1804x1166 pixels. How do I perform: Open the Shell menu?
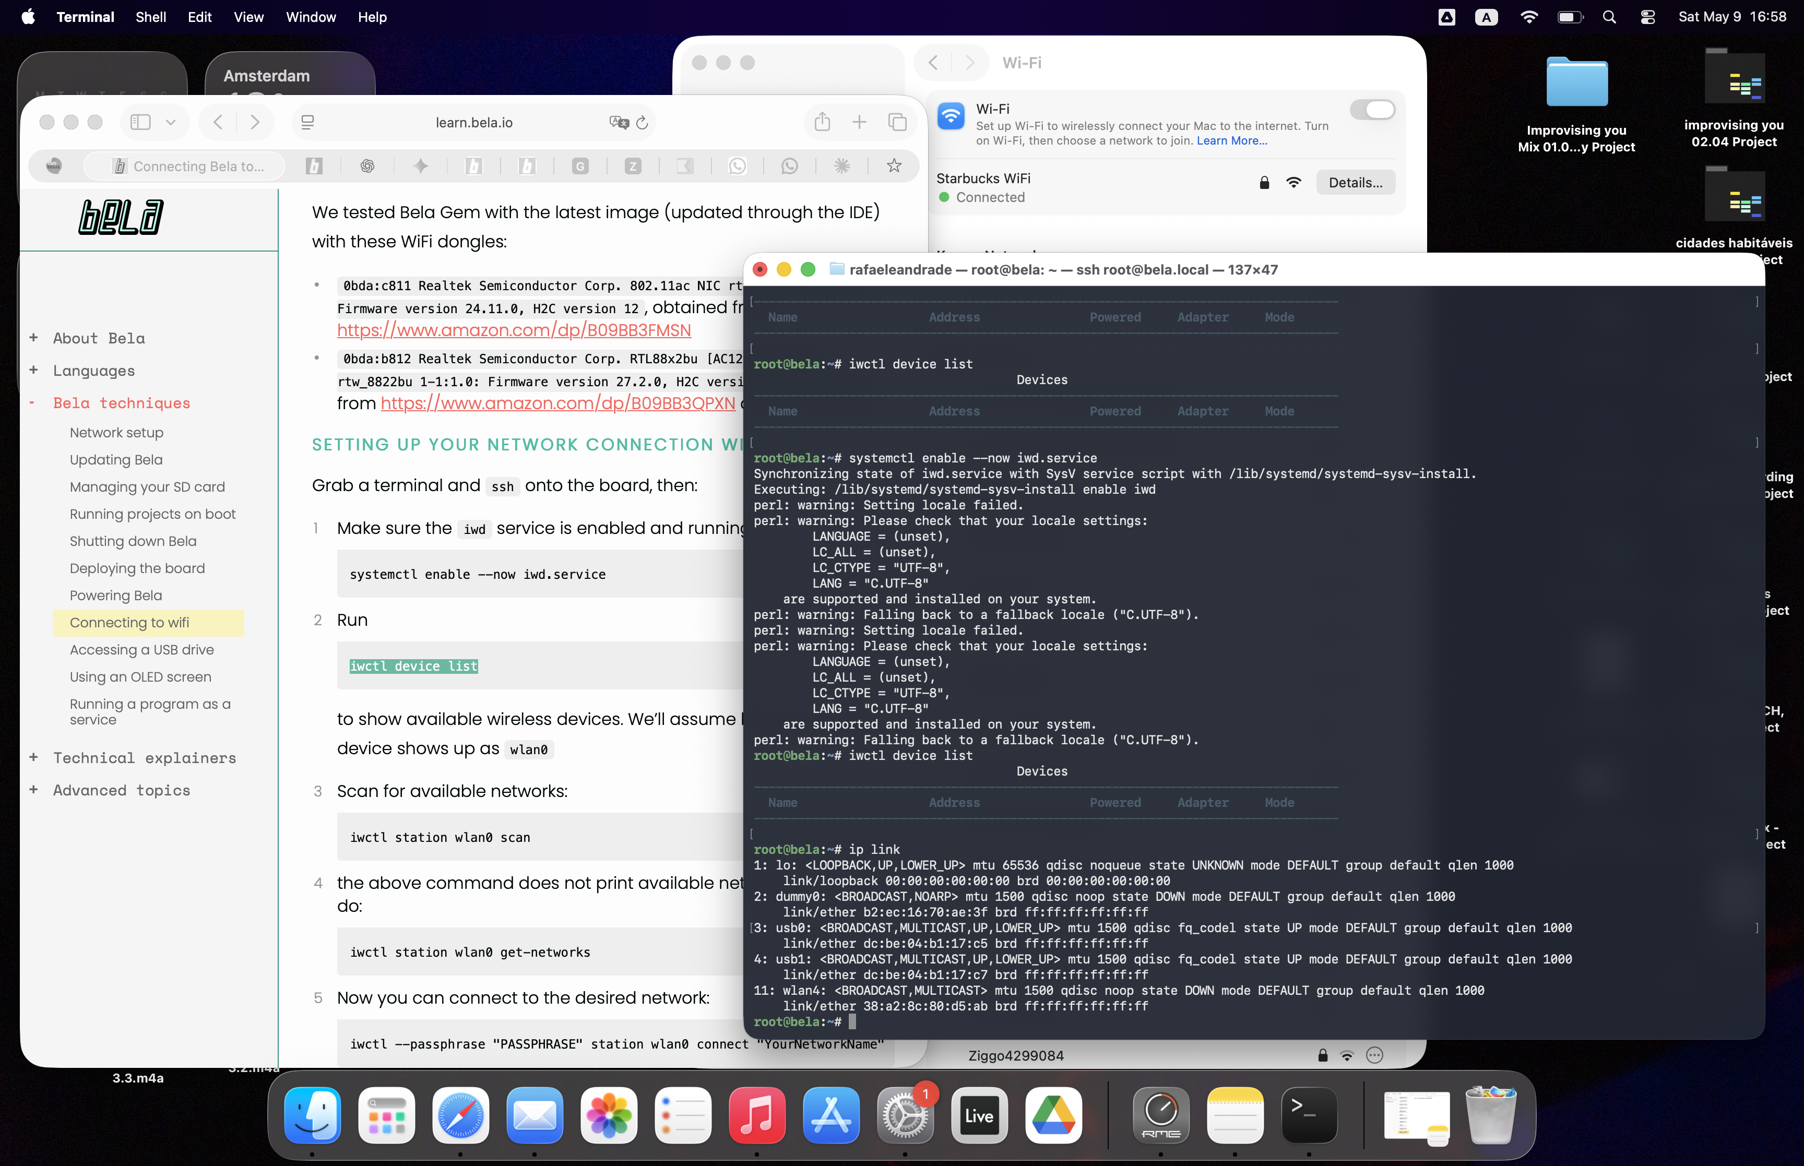151,17
